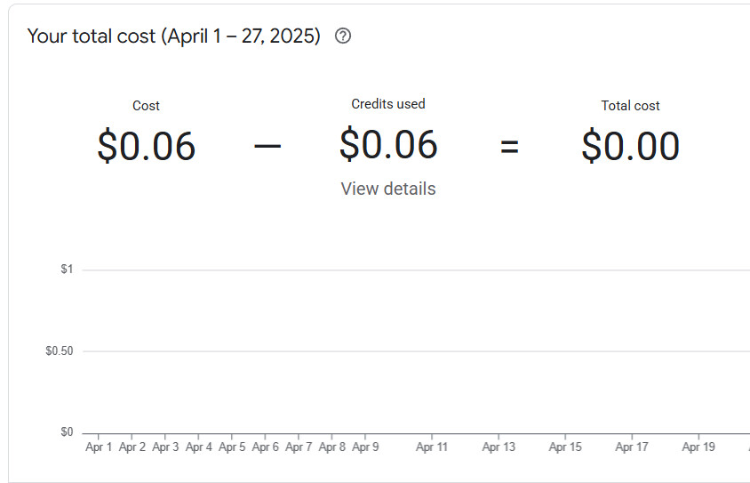Pick Apr 9 on the chart axis
The width and height of the screenshot is (750, 483).
pyautogui.click(x=365, y=447)
